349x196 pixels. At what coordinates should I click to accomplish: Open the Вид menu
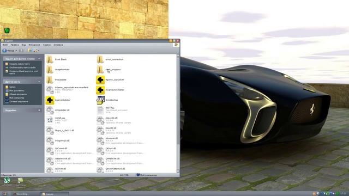[23, 45]
